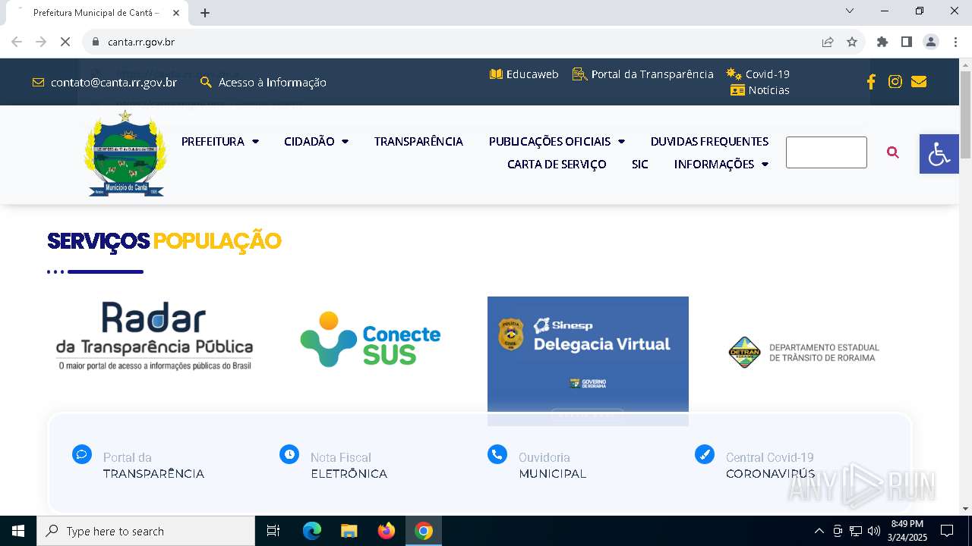Click the Educaweb book icon
972x546 pixels.
496,74
